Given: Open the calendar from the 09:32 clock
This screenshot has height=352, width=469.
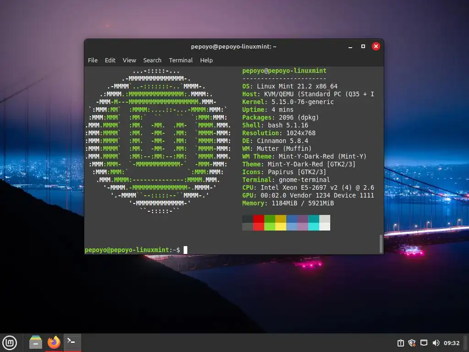Looking at the screenshot, I should click(451, 343).
